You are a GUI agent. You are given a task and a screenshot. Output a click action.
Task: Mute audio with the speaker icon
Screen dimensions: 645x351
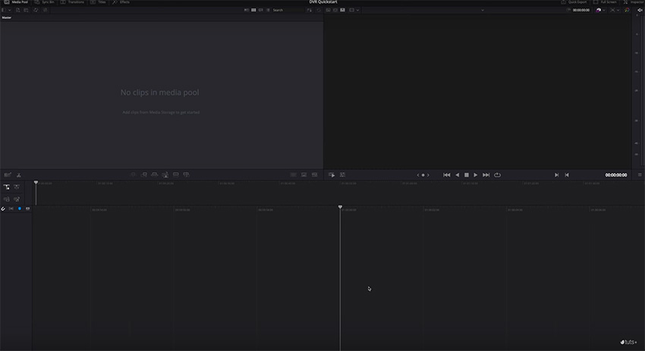(x=640, y=10)
